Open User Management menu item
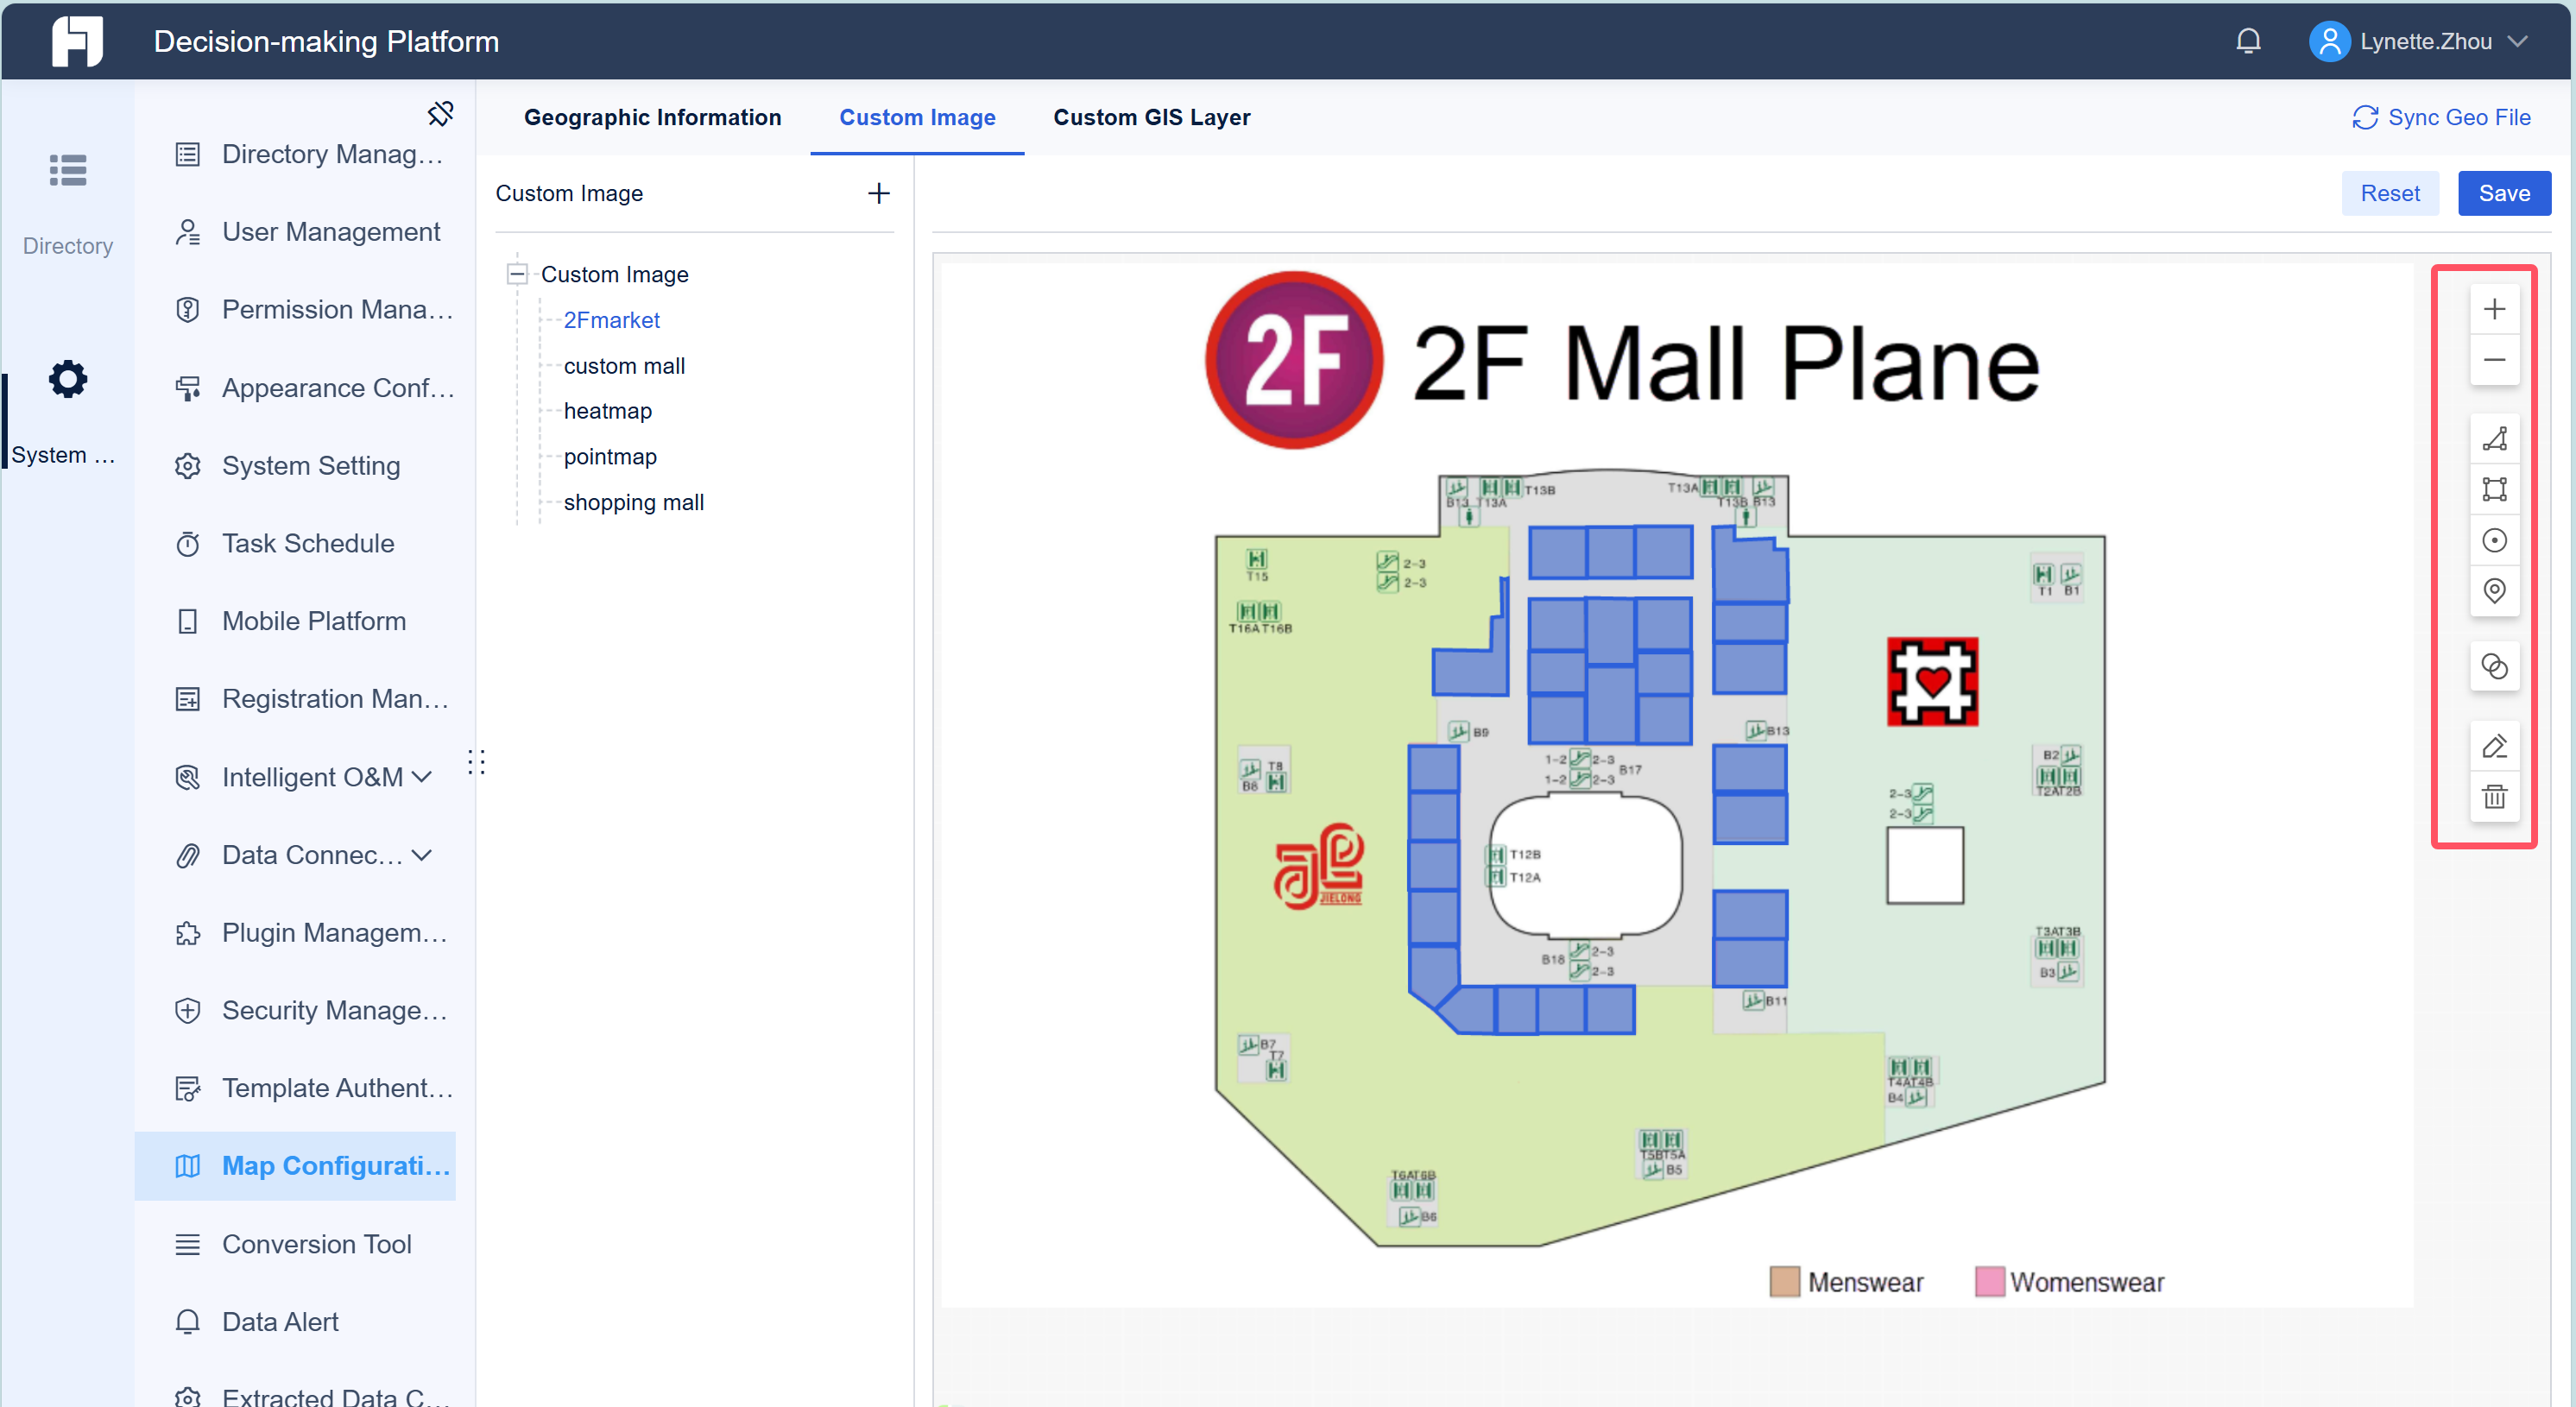The width and height of the screenshot is (2576, 1407). pos(295,232)
